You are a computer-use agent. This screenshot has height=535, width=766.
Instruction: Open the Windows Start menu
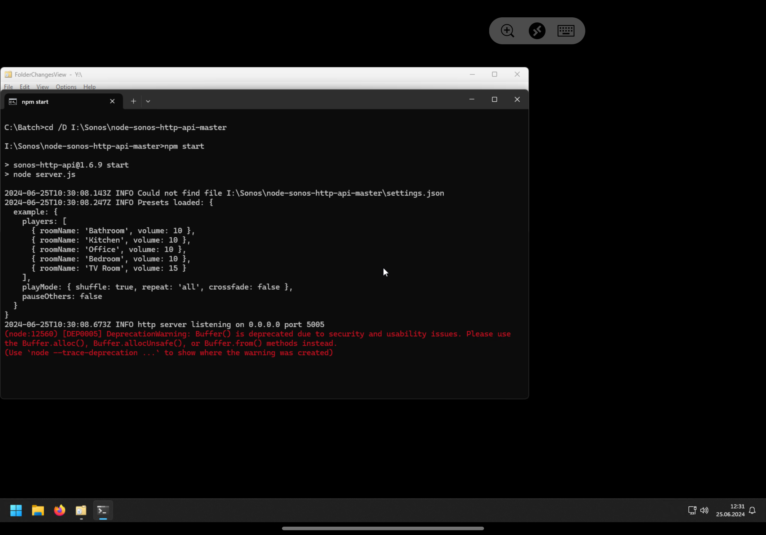16,510
